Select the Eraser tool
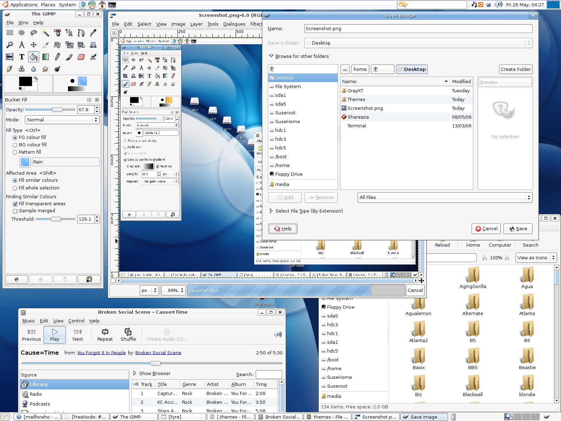This screenshot has width=561, height=421. [81, 57]
